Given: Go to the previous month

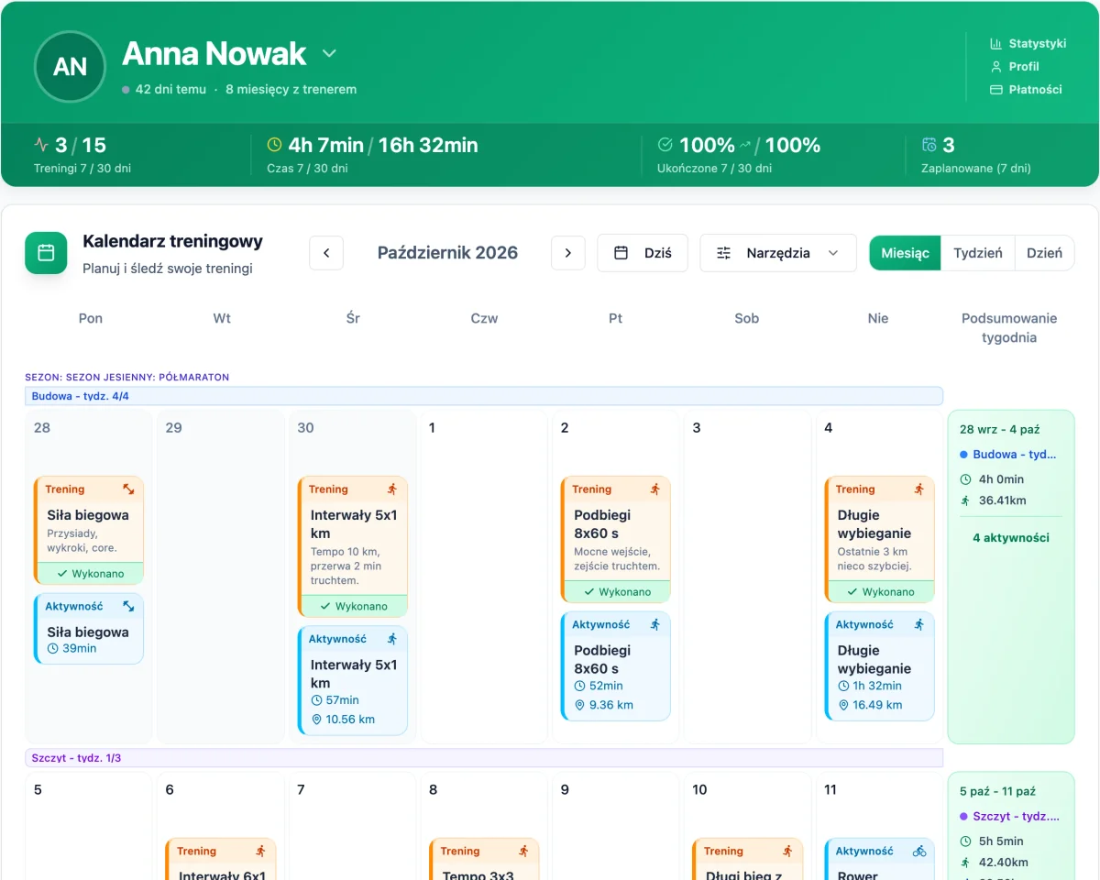Looking at the screenshot, I should (326, 253).
